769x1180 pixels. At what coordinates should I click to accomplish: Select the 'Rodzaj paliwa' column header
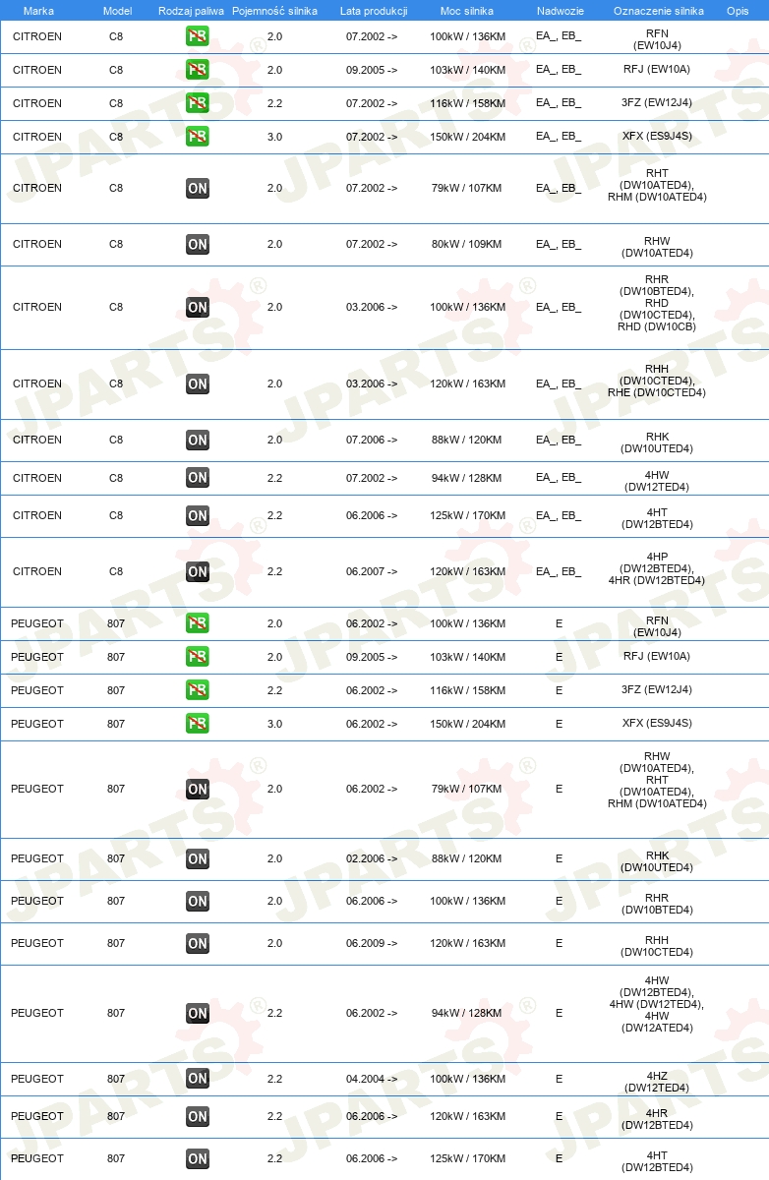[x=192, y=10]
